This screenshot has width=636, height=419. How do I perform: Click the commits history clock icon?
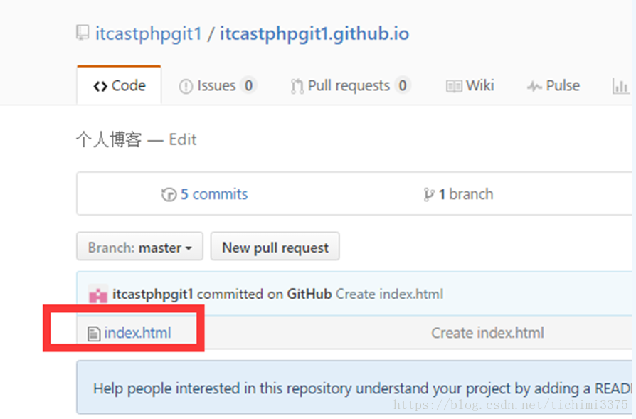coord(169,195)
